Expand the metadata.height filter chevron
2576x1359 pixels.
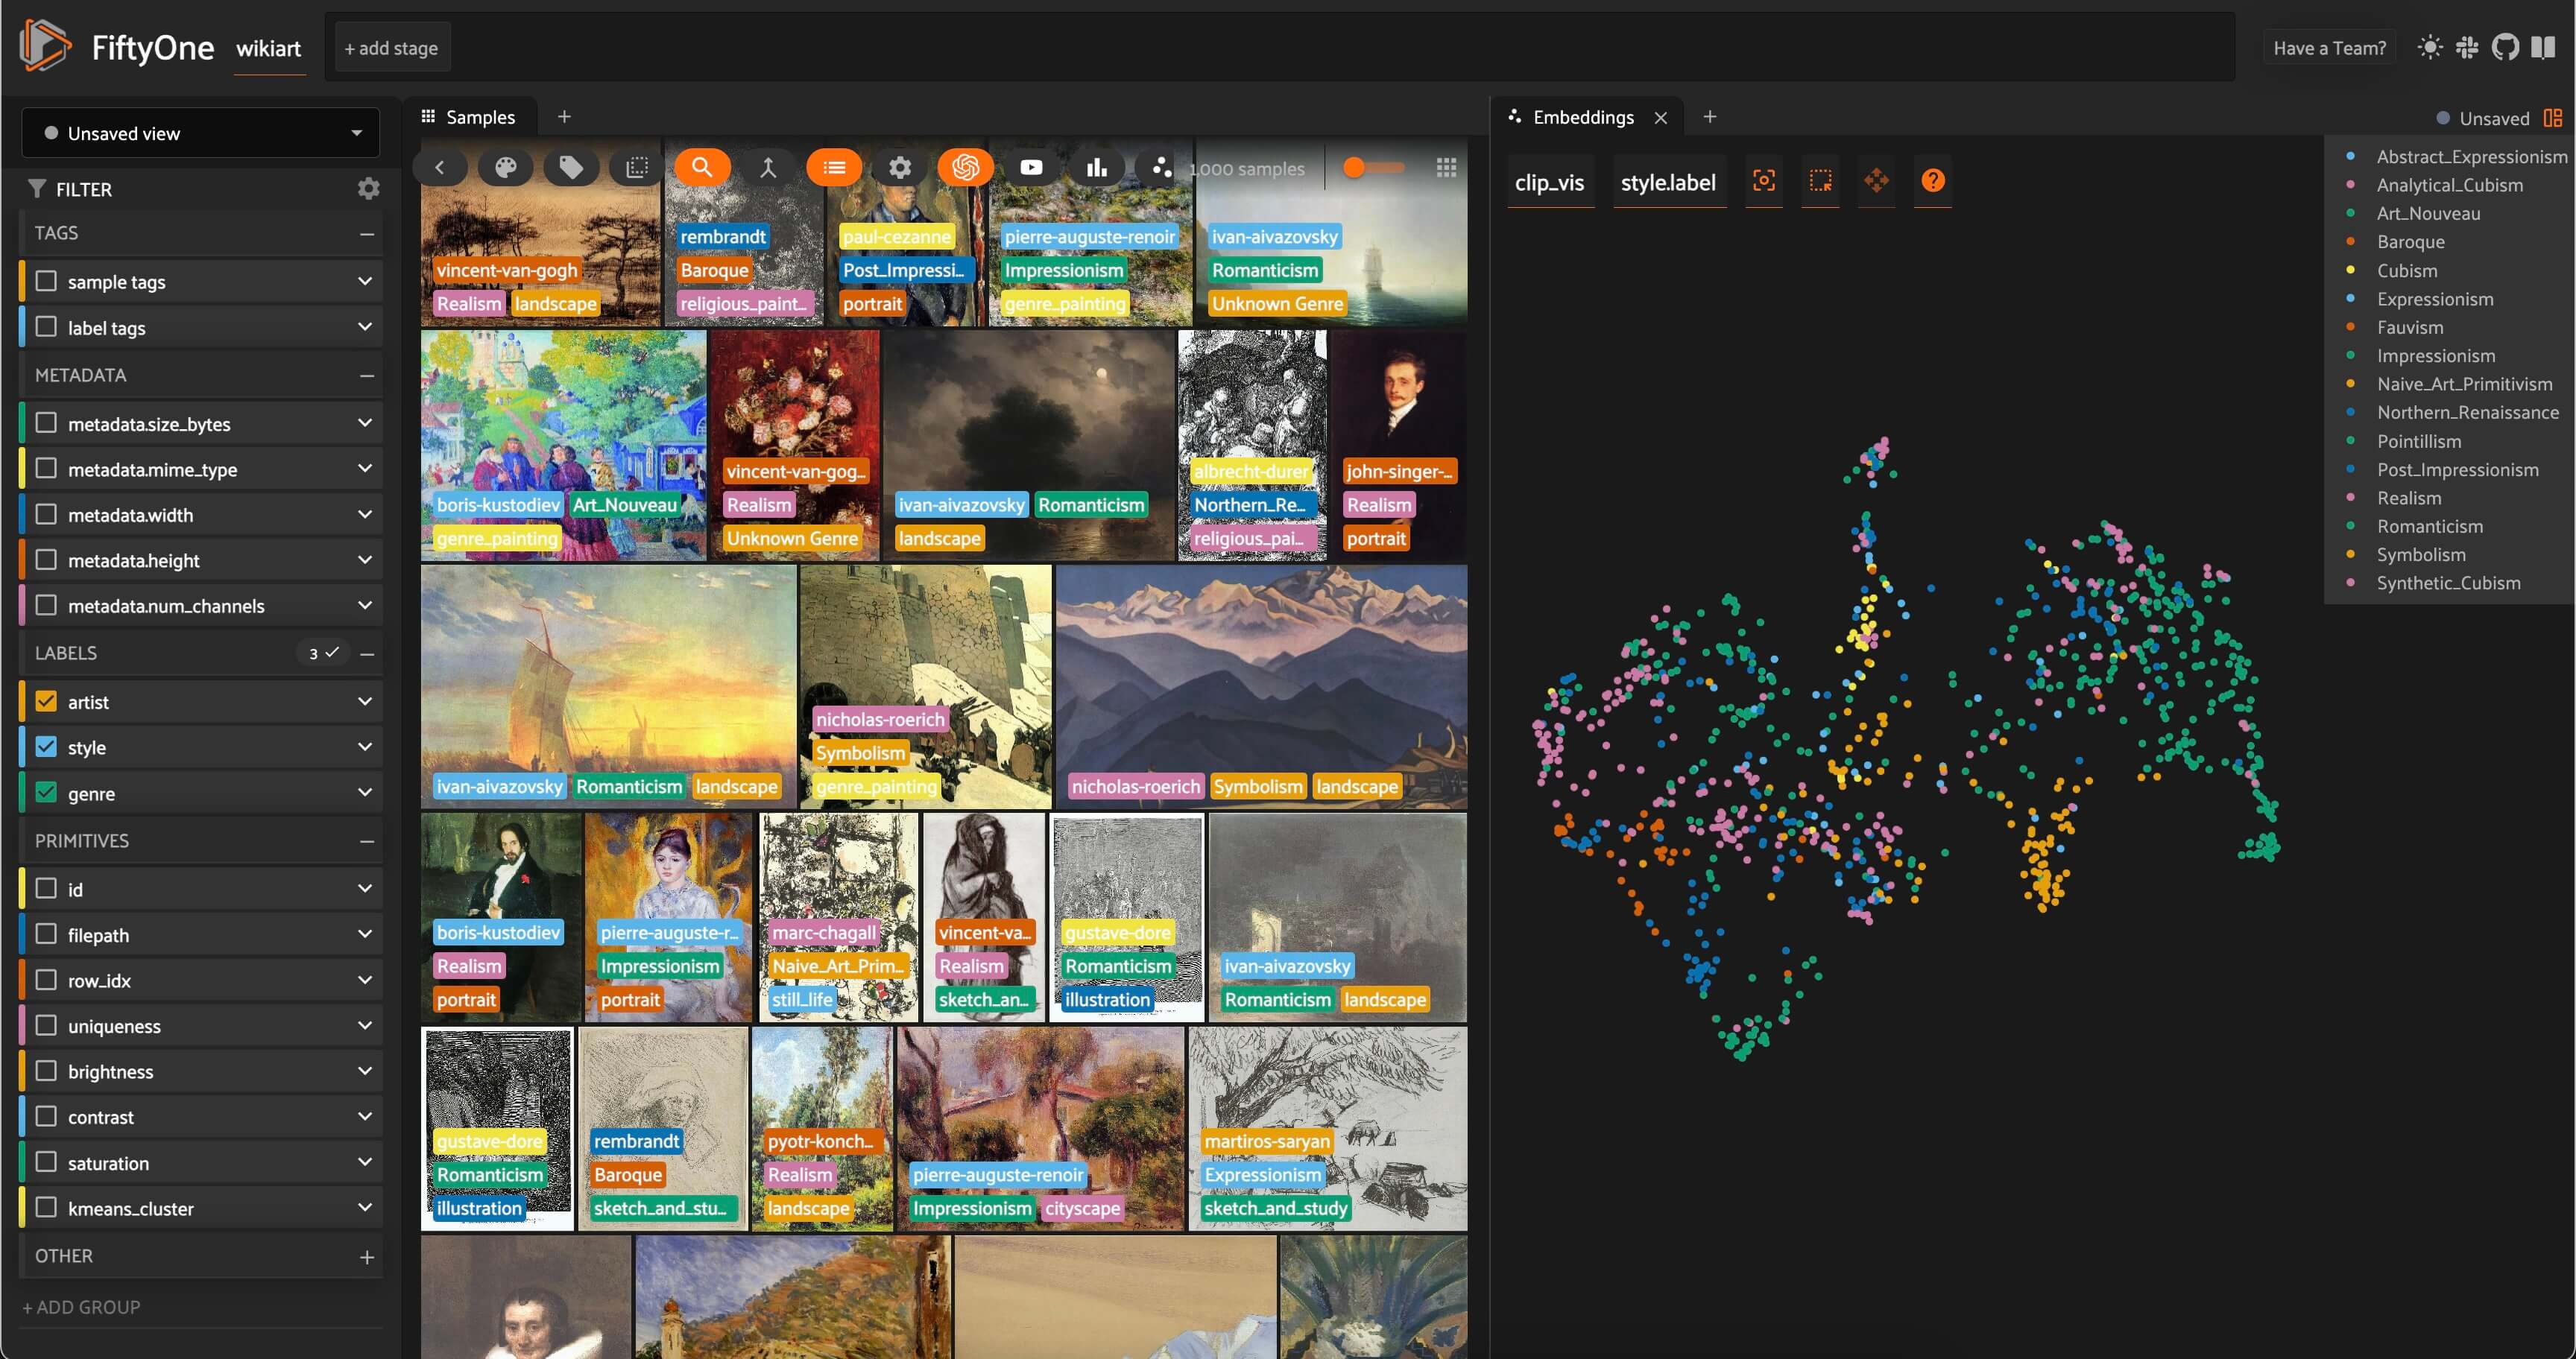coord(365,560)
